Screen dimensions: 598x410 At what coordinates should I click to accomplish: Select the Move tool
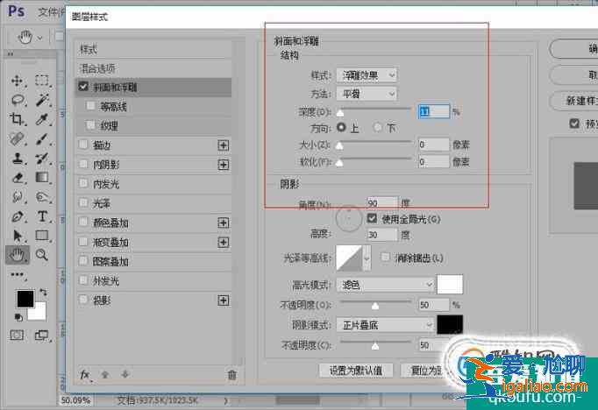pos(17,81)
